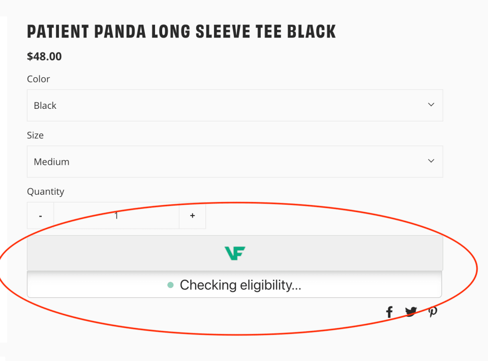Click the $48.00 price text
Image resolution: width=488 pixels, height=361 pixels.
click(44, 56)
